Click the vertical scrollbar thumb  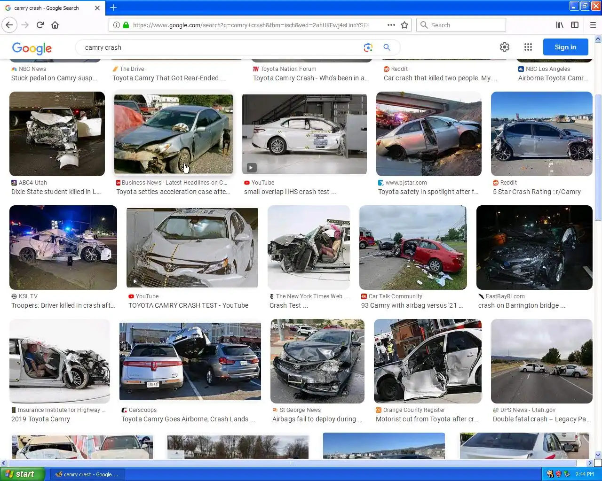click(x=598, y=157)
